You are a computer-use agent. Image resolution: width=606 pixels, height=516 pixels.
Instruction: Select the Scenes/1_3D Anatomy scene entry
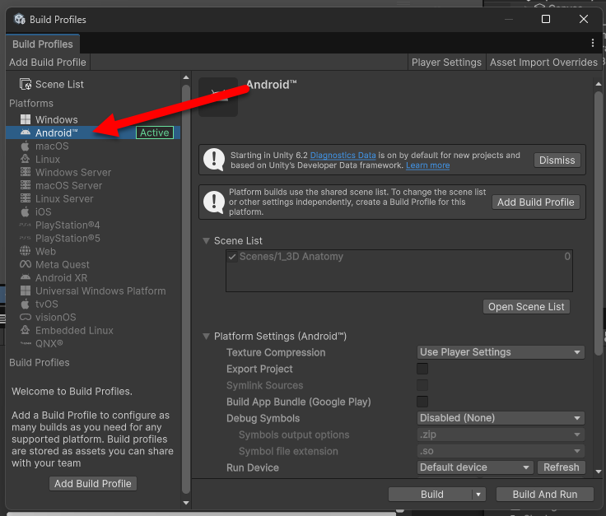pyautogui.click(x=399, y=257)
